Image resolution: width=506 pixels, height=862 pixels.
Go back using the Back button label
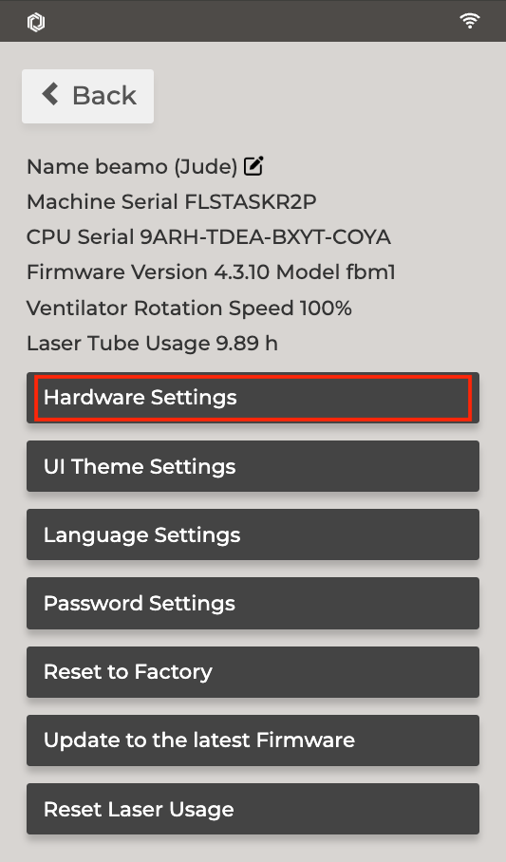(x=104, y=96)
